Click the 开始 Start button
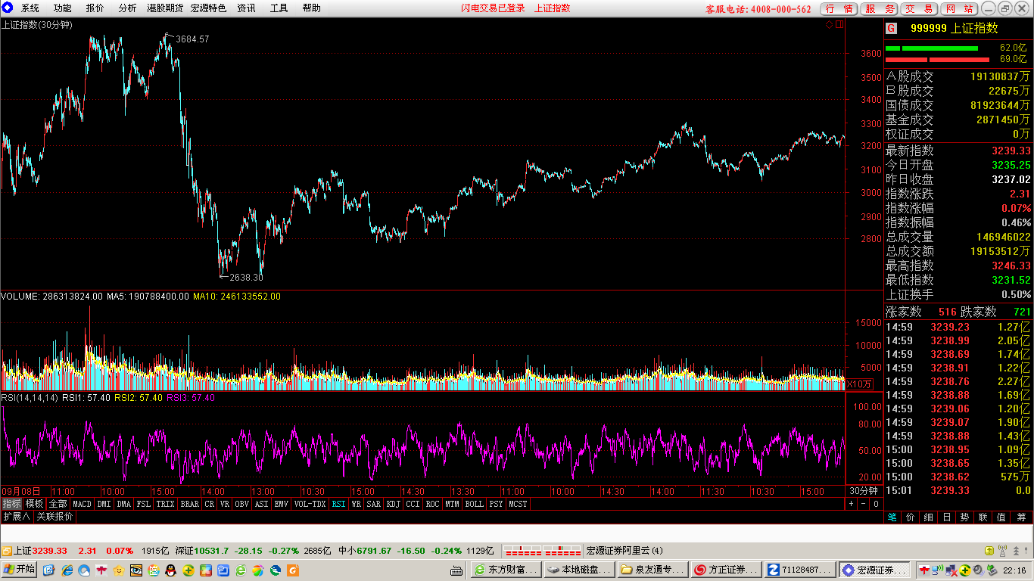The height and width of the screenshot is (581, 1034). [20, 570]
